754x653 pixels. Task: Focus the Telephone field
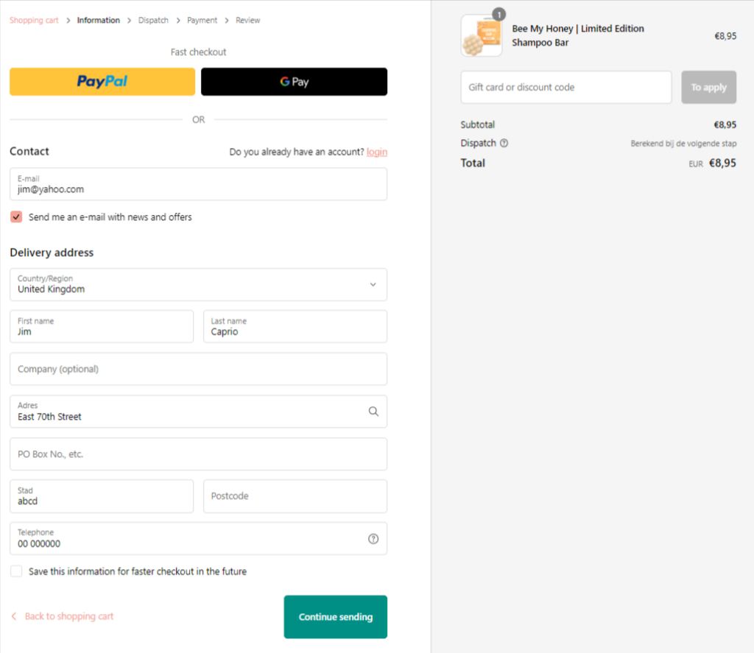198,539
